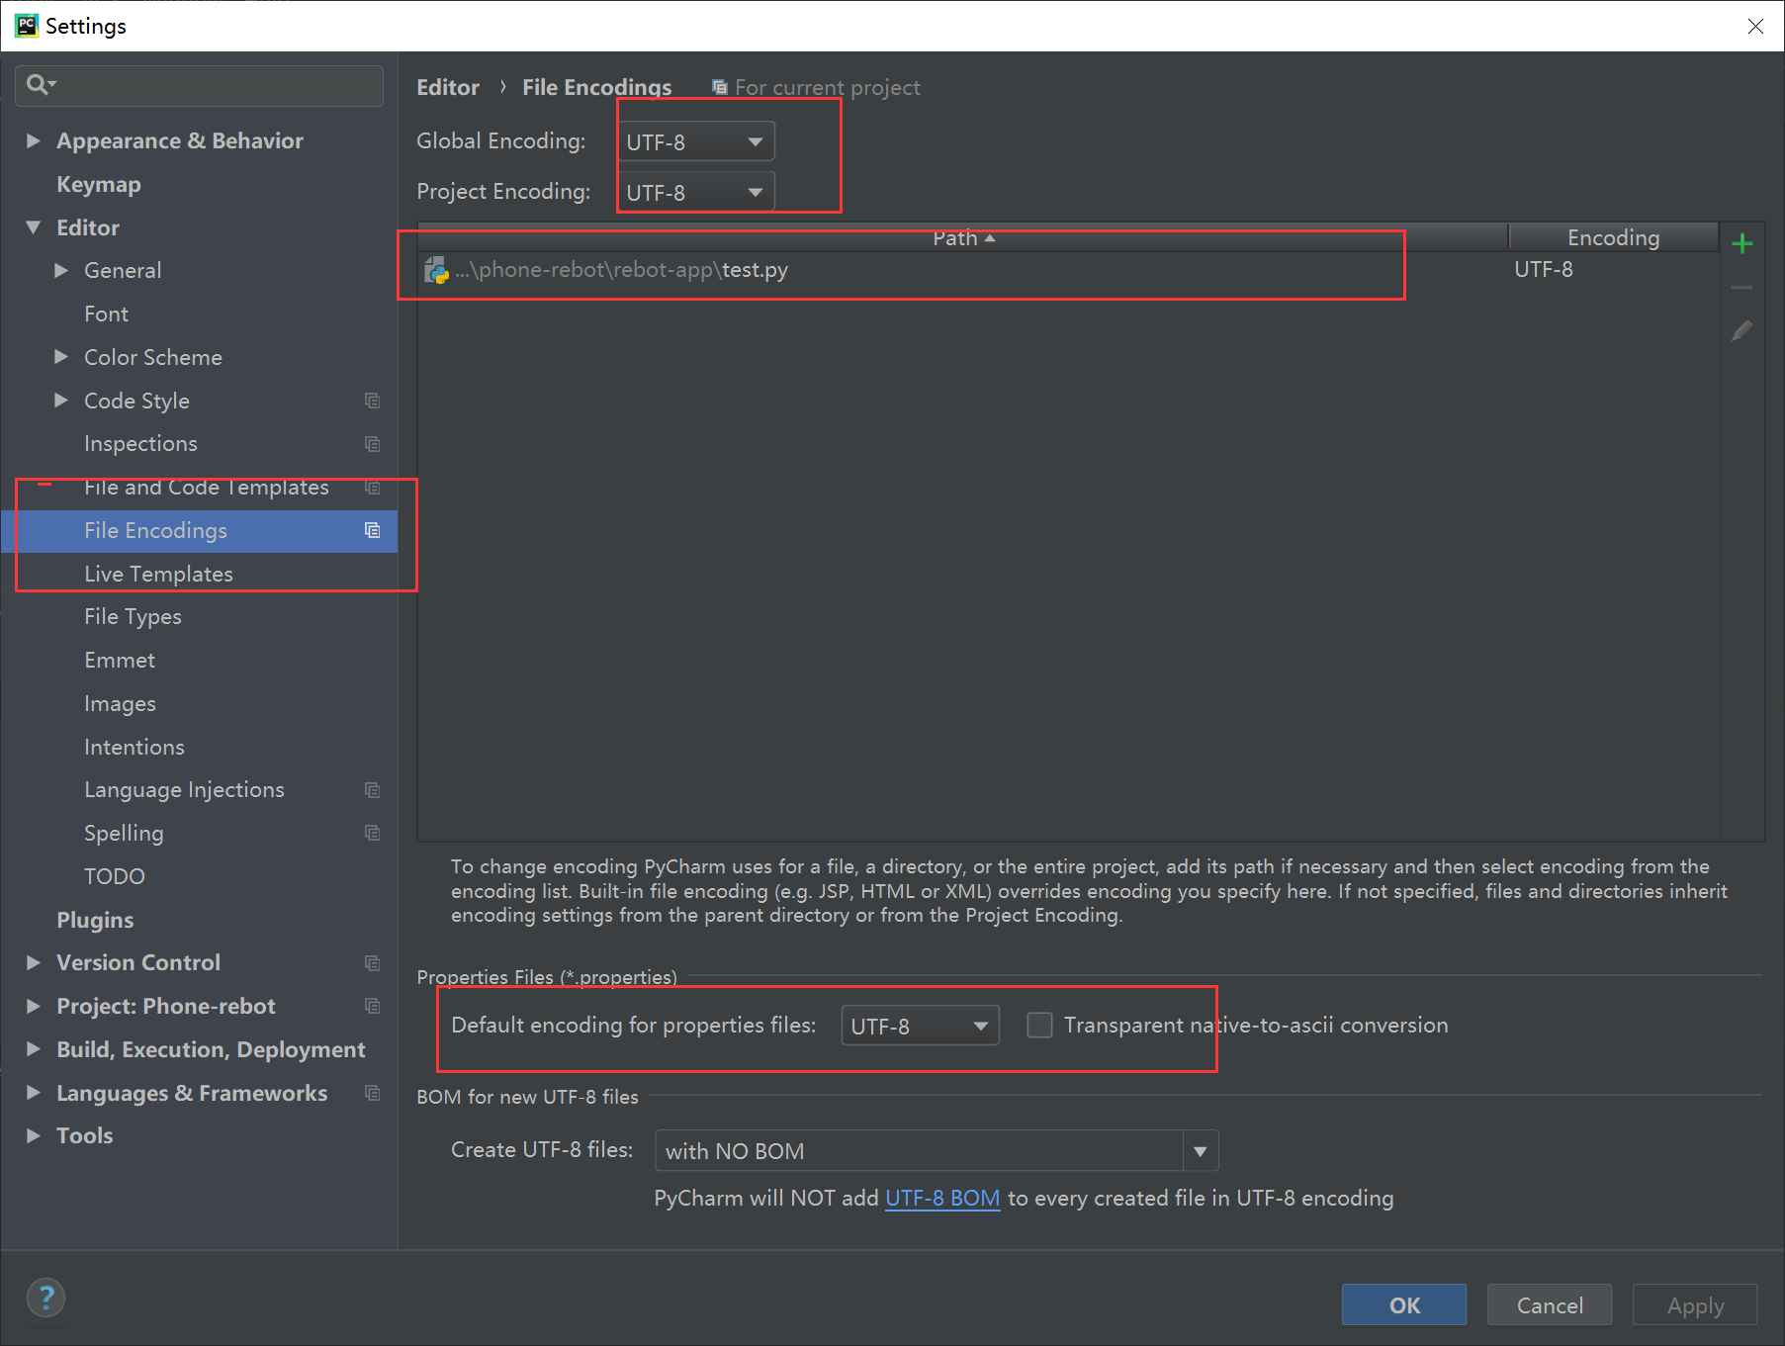Viewport: 1785px width, 1346px height.
Task: Click the add path plus icon
Action: (x=1742, y=243)
